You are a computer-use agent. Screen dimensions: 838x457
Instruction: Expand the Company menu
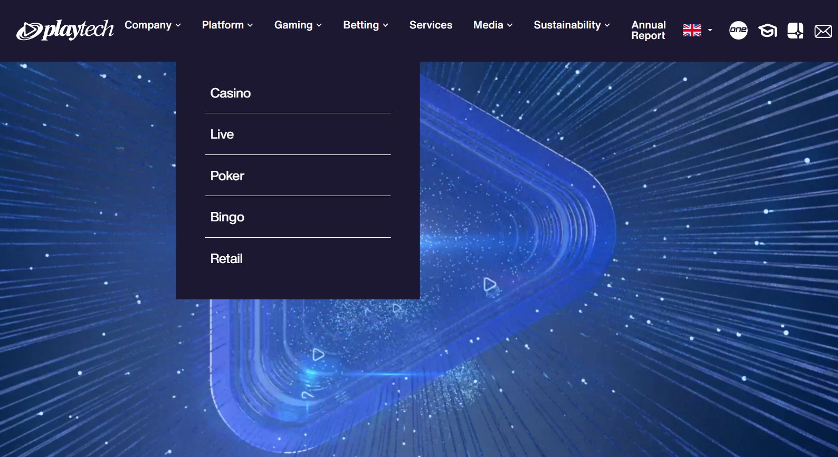153,25
